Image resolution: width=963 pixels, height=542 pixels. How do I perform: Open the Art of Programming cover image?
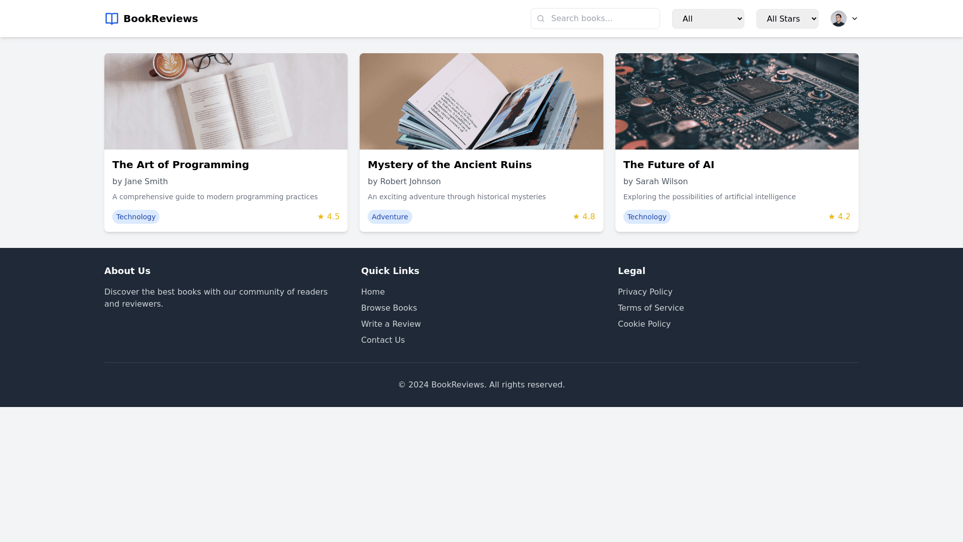click(226, 101)
